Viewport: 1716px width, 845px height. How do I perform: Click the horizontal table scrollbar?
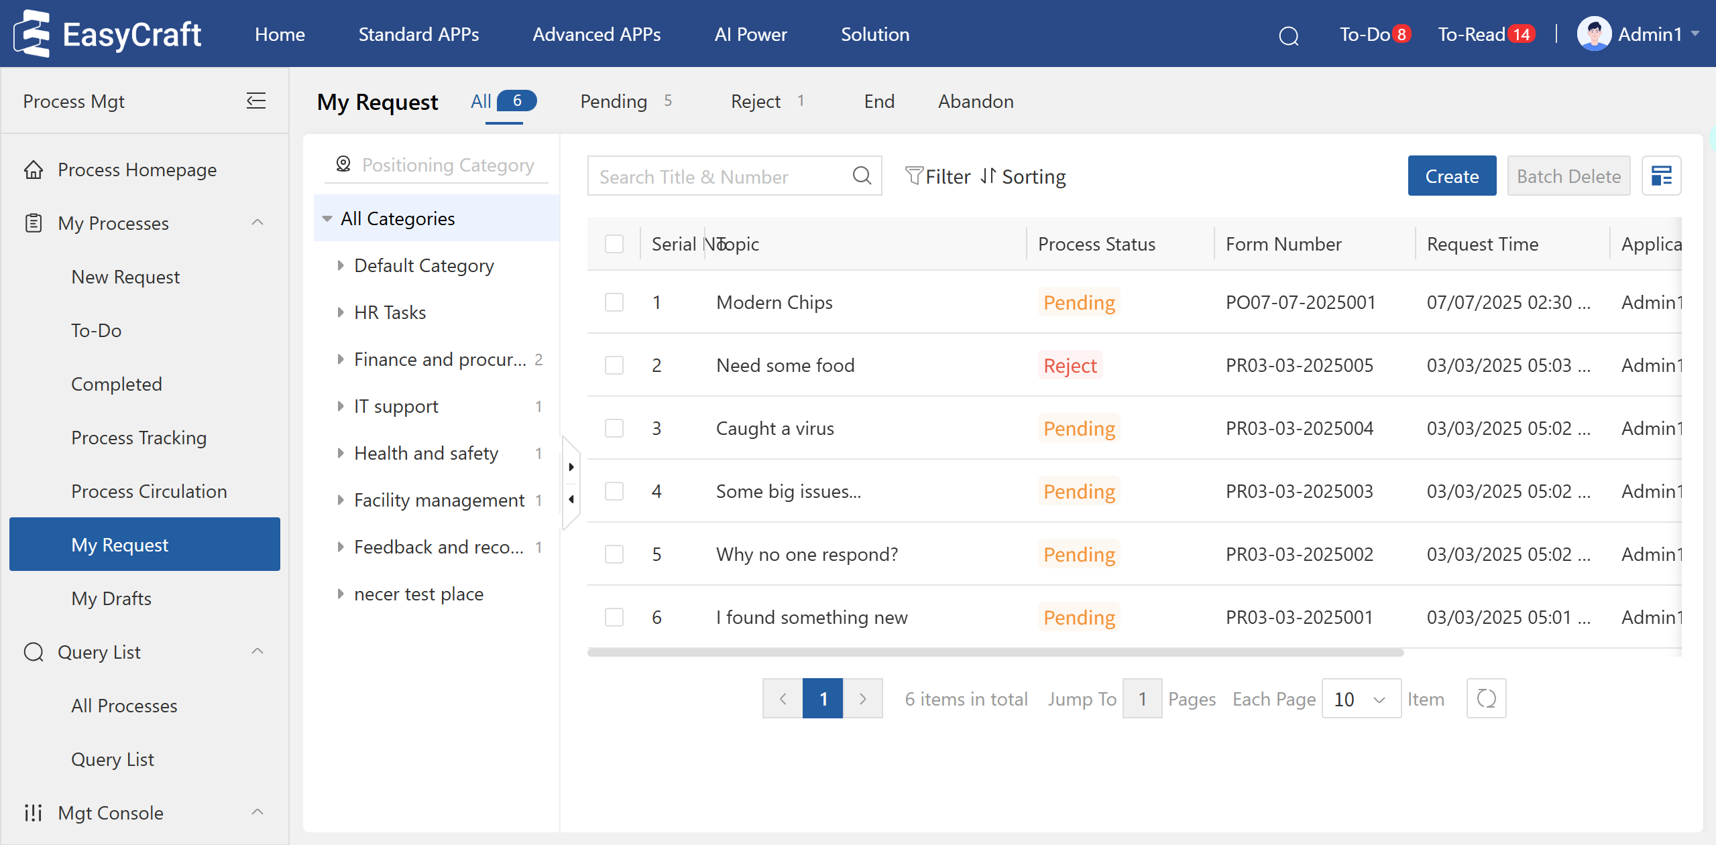point(995,653)
